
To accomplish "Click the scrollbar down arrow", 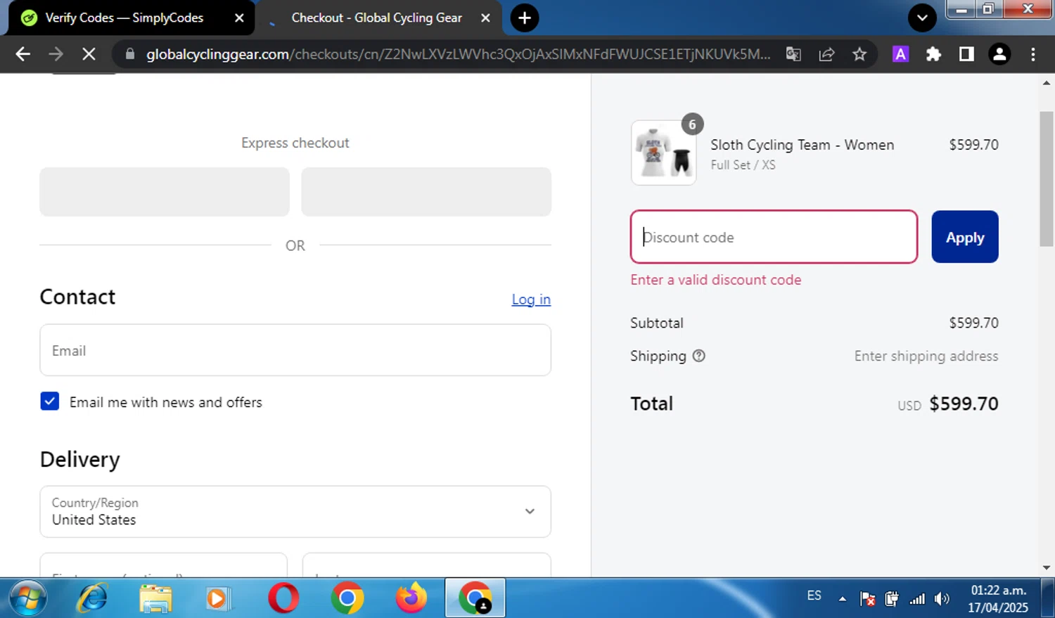I will (x=1047, y=568).
